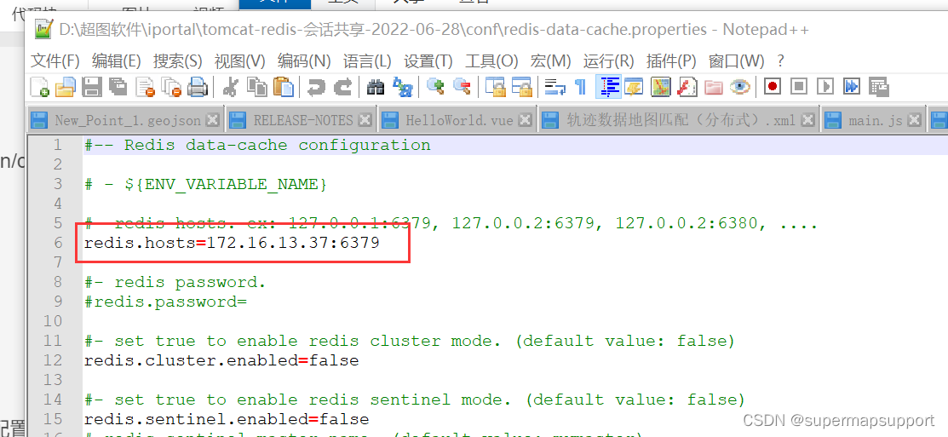Open the 视图(V) menu
The image size is (948, 437).
(x=239, y=60)
